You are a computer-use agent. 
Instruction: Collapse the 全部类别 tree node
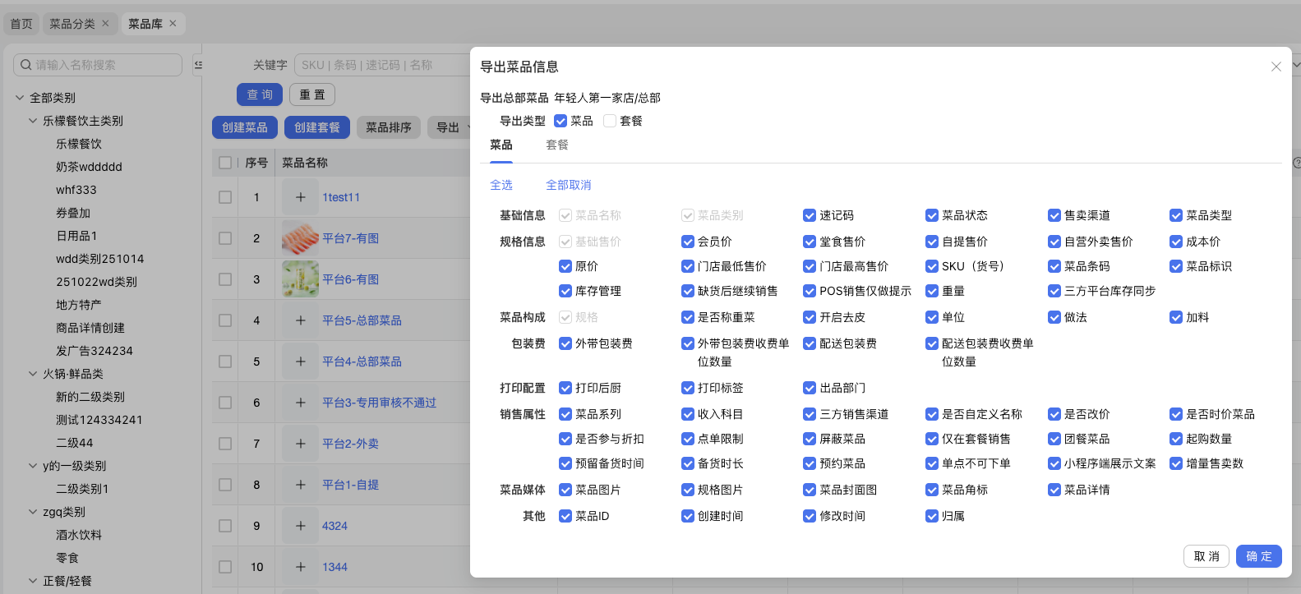(x=20, y=98)
